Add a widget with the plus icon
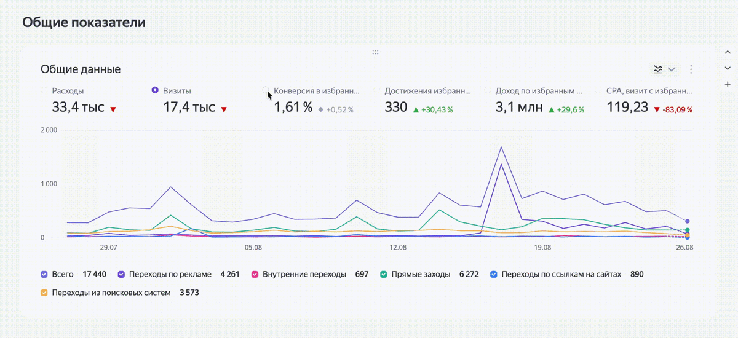The image size is (738, 338). 728,84
